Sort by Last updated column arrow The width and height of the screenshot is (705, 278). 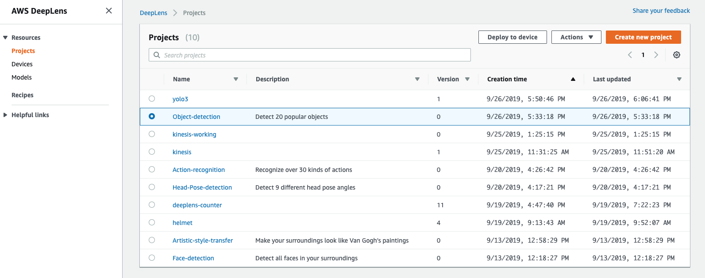679,79
